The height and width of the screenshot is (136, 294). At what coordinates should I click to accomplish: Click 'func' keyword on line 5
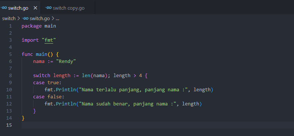tap(27, 54)
